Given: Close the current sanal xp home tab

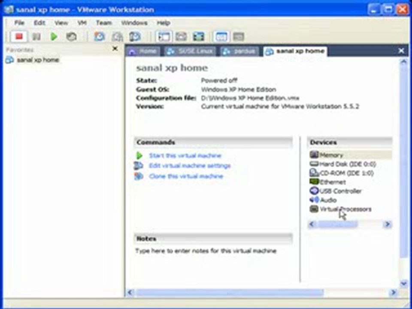Looking at the screenshot, I should [x=401, y=51].
